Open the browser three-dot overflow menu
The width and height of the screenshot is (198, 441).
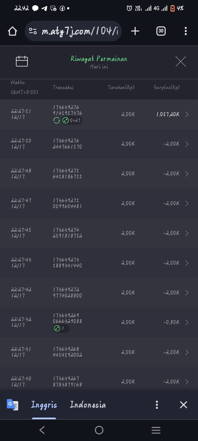[x=186, y=31]
